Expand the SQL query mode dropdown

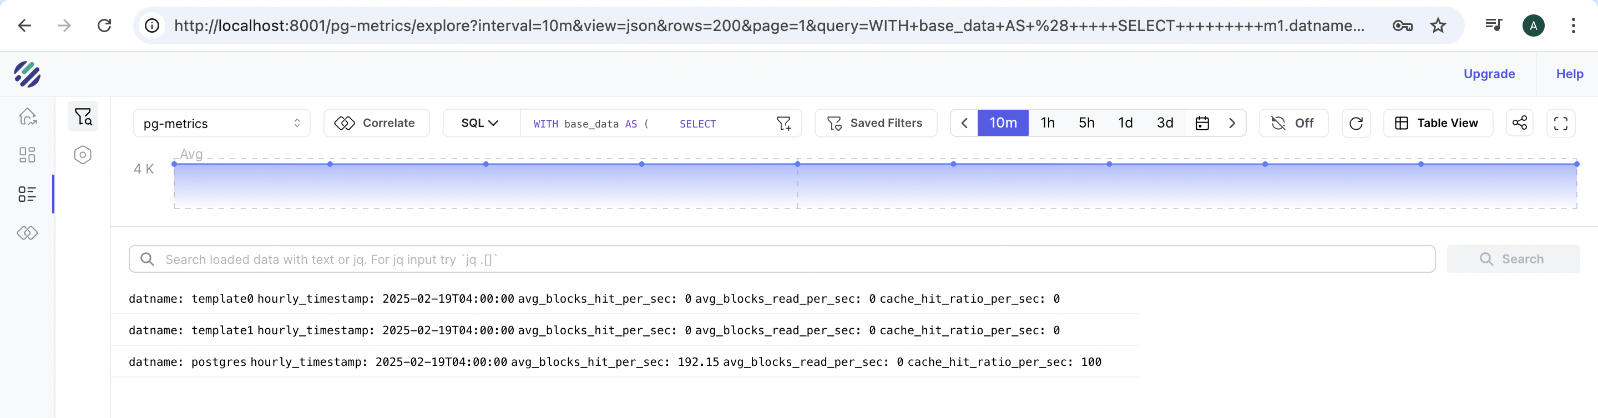(x=479, y=124)
